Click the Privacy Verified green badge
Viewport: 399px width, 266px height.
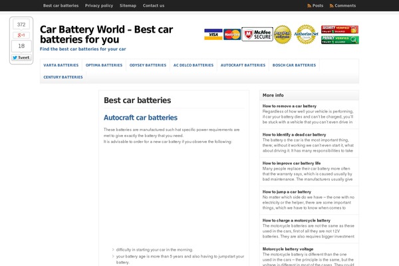(x=340, y=40)
